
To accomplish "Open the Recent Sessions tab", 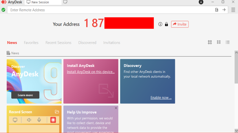I will (58, 43).
